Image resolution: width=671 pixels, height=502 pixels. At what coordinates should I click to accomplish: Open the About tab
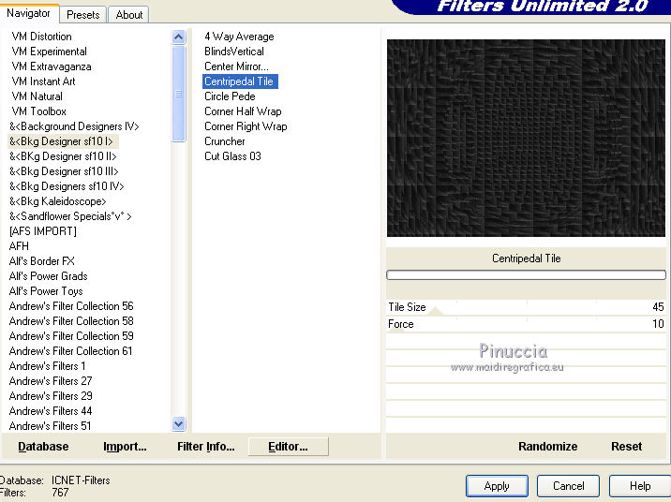128,15
